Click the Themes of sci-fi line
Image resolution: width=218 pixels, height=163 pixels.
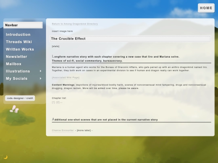87,61
